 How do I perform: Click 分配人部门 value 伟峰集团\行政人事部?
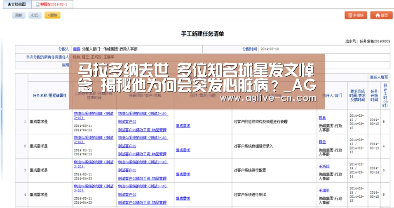pyautogui.click(x=120, y=49)
